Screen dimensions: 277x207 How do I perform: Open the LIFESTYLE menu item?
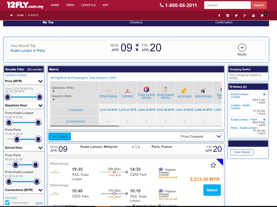point(88,5)
